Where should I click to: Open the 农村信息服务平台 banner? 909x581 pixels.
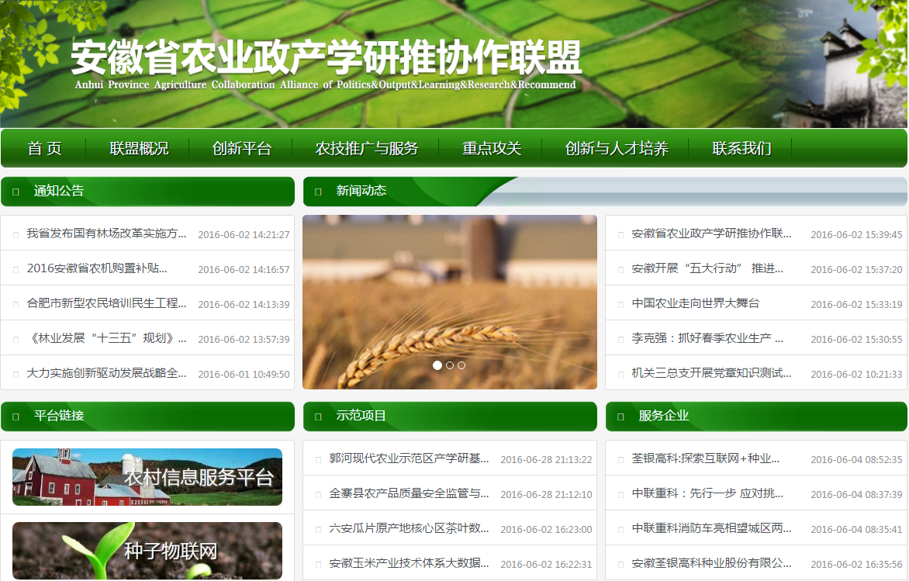coord(147,477)
